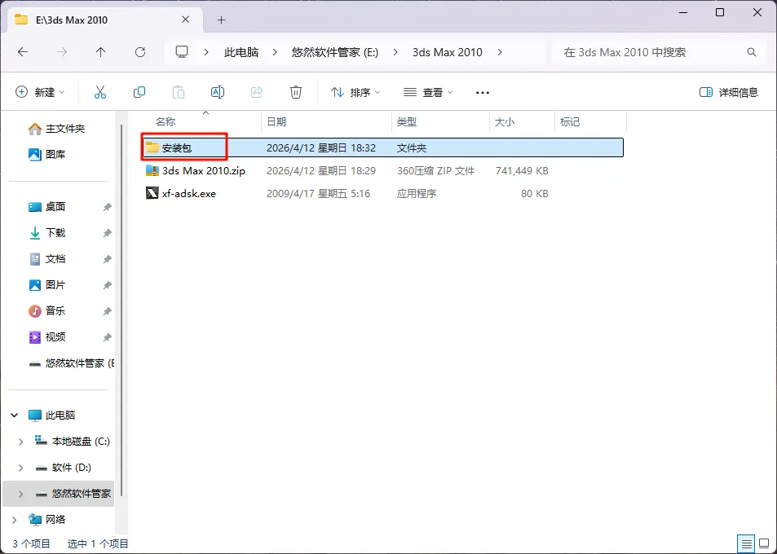Expand the selected 悠然软件管家 drive node
The width and height of the screenshot is (777, 554).
click(x=20, y=494)
